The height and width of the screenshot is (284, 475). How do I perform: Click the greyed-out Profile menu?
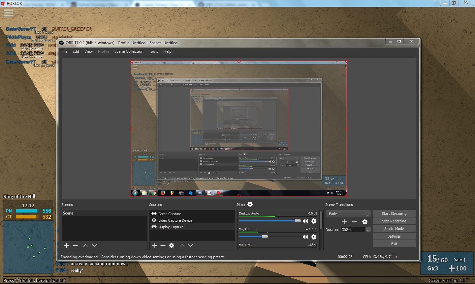coord(104,51)
